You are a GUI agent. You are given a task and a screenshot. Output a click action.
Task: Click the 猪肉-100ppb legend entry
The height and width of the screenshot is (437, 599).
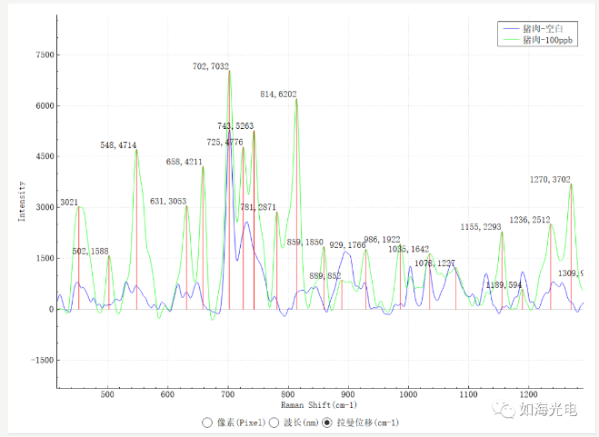point(551,41)
